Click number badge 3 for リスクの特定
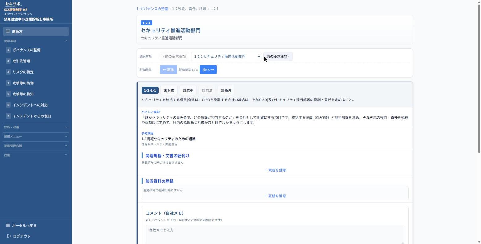The image size is (481, 244). click(x=8, y=72)
